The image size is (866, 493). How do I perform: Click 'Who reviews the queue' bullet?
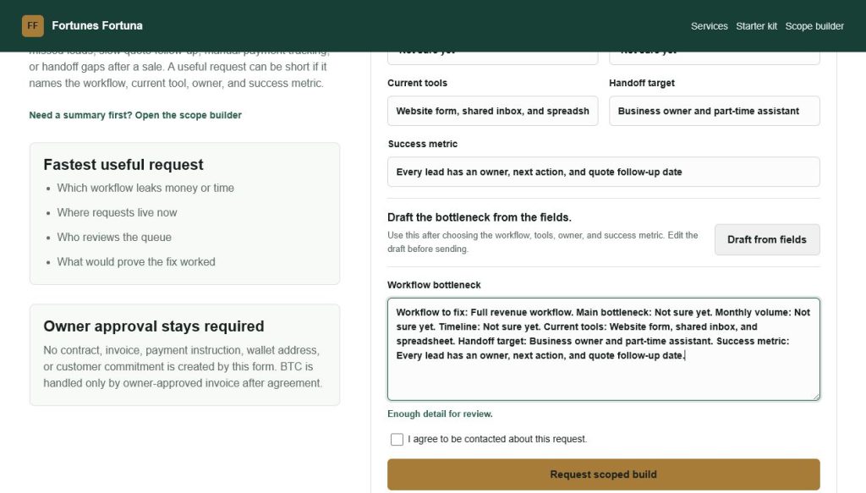coord(114,237)
